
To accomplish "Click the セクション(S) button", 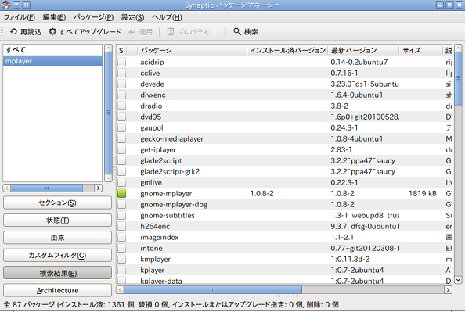I will 57,203.
